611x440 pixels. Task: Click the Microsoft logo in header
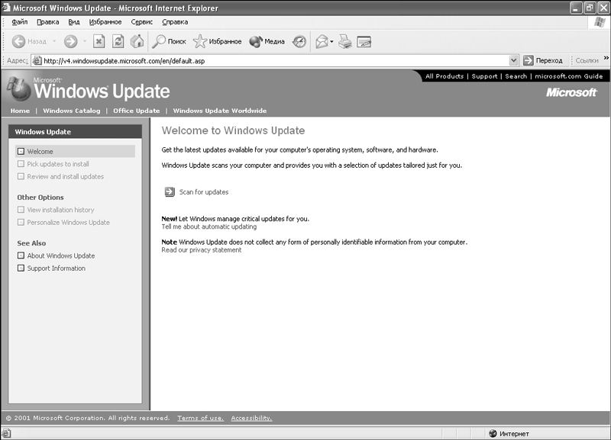(571, 92)
